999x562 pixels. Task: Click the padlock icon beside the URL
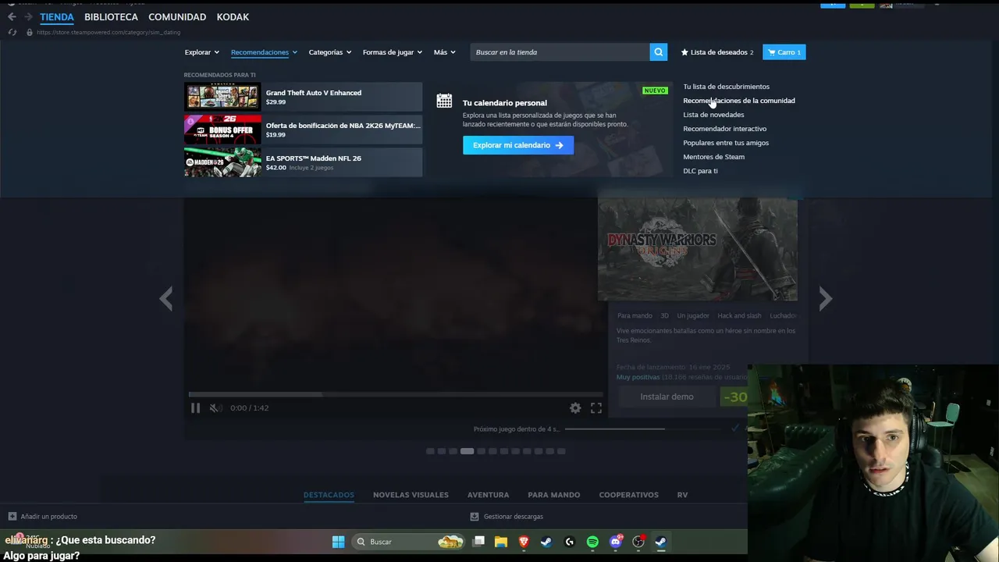tap(30, 32)
